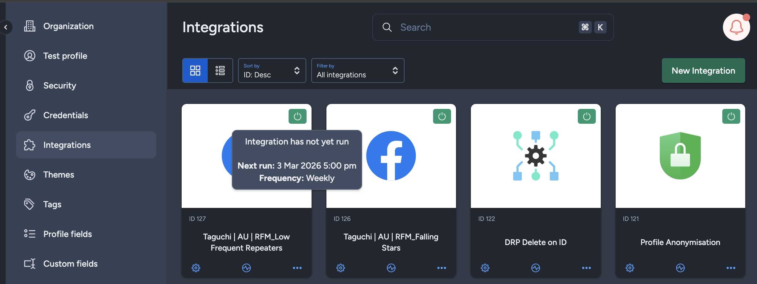Click the New Integration button
Image resolution: width=757 pixels, height=284 pixels.
[703, 71]
